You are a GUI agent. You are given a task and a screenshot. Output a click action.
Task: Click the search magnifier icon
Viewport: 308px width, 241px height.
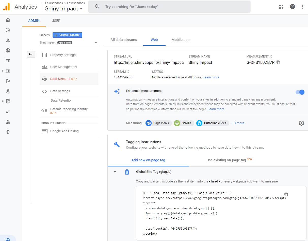tap(97, 7)
